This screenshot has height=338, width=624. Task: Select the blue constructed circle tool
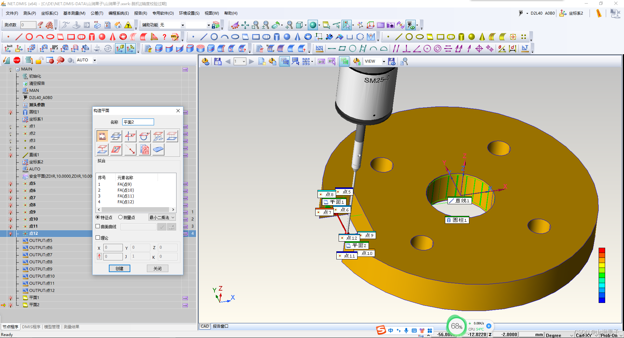tap(214, 37)
